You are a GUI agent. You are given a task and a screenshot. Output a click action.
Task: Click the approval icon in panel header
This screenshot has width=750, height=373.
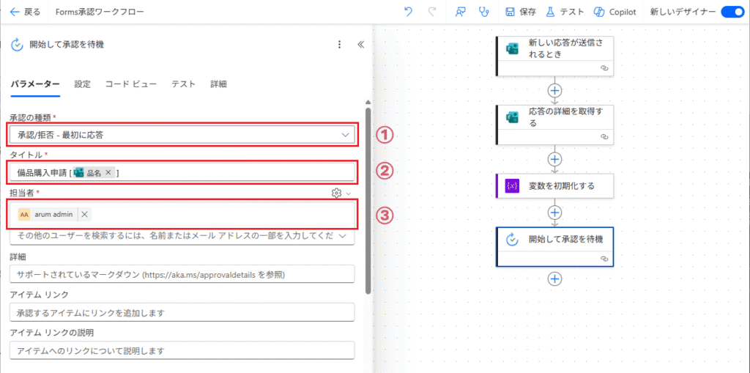click(x=18, y=45)
